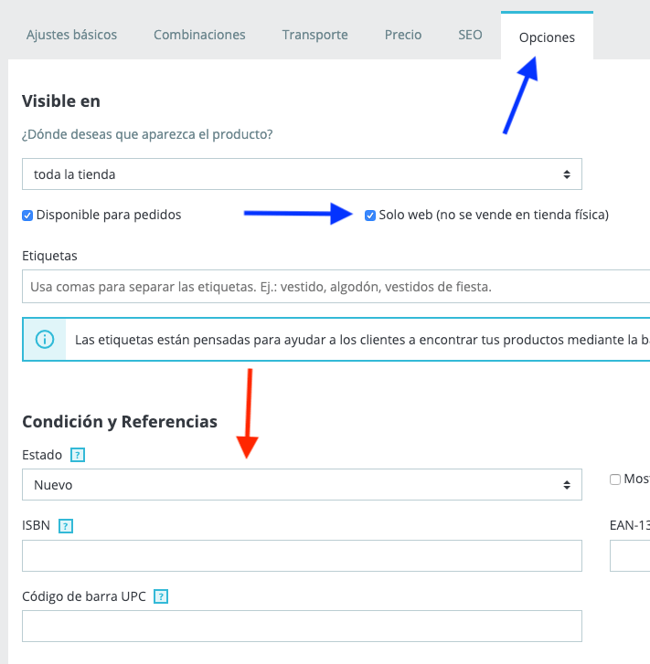Open the SEO tab

(470, 35)
